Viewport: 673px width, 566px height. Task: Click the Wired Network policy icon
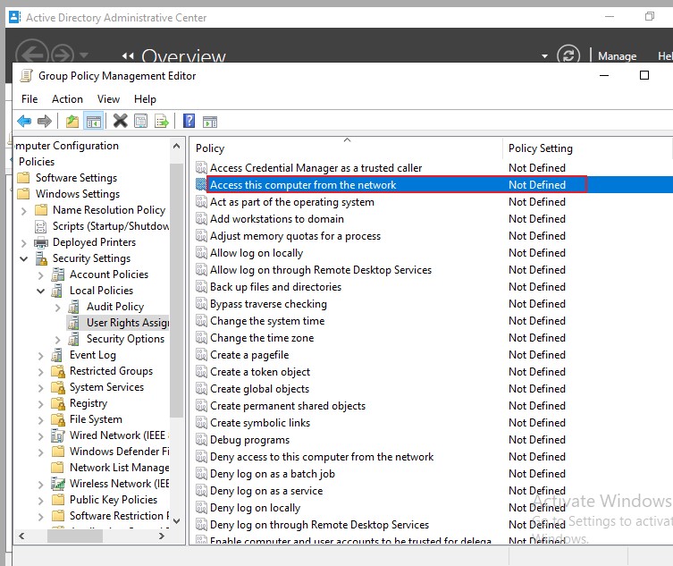point(58,435)
